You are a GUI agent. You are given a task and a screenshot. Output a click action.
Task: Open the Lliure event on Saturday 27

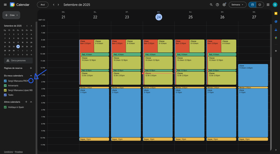pos(253,75)
